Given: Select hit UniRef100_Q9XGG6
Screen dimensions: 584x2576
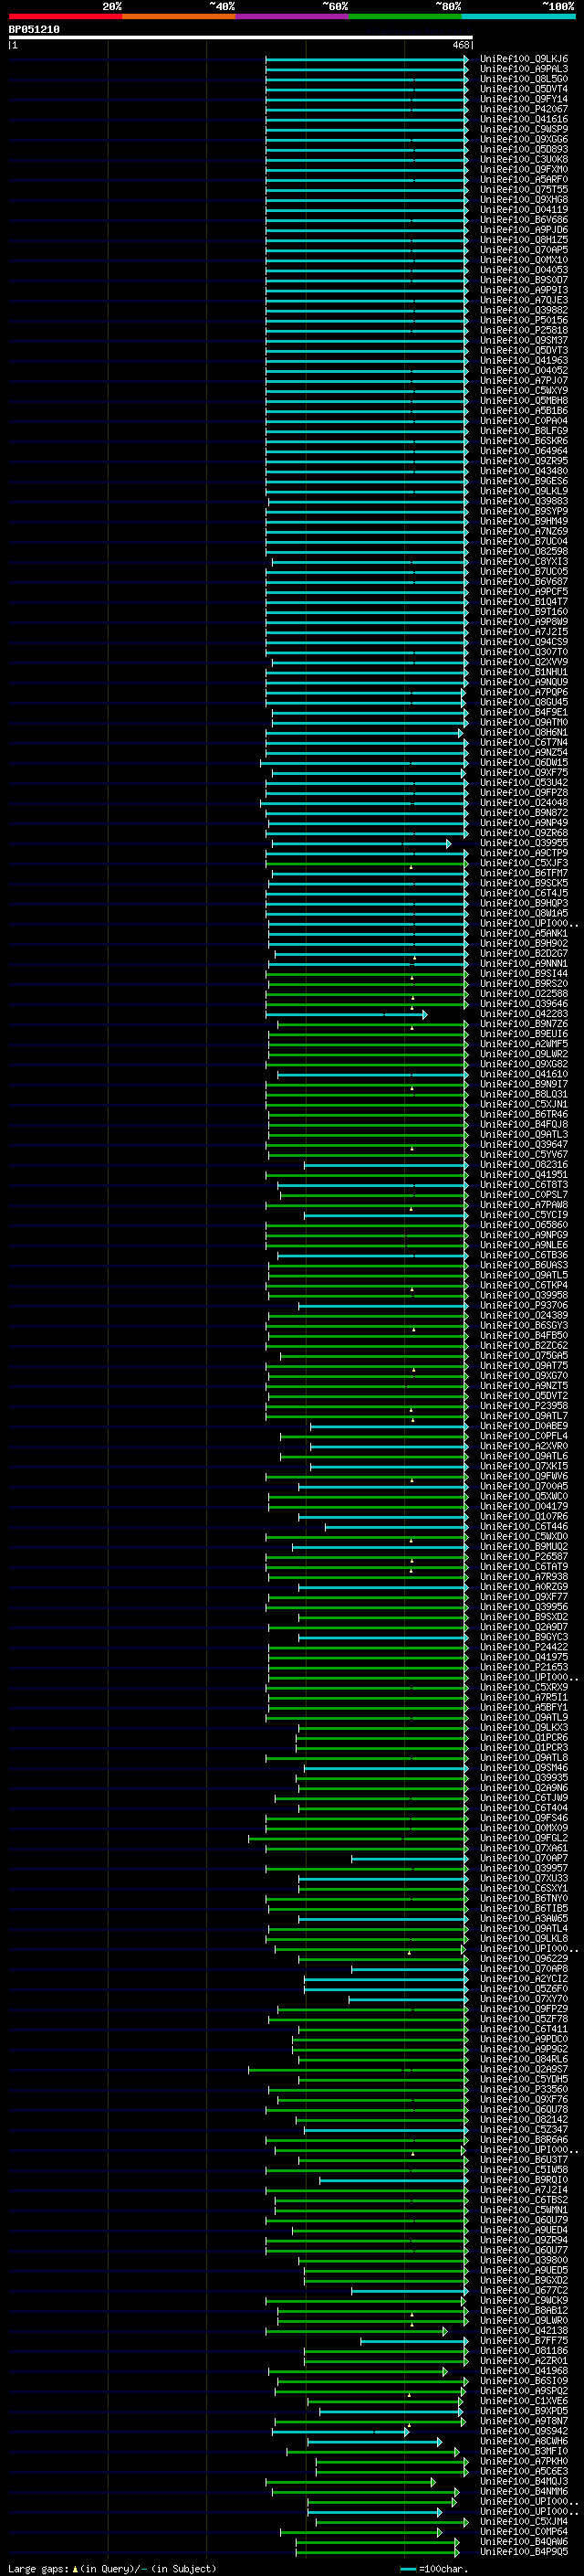Looking at the screenshot, I should [x=524, y=139].
